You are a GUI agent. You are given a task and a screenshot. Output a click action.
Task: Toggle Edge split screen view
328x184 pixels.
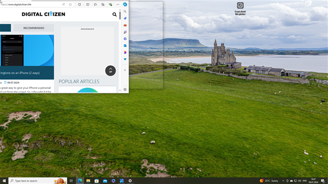point(88,5)
